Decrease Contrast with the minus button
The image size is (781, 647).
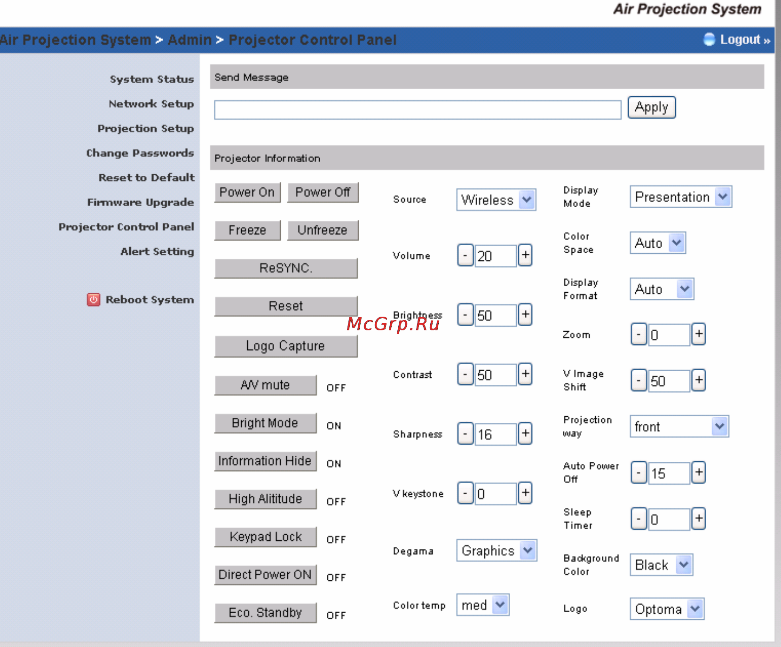[x=465, y=374]
